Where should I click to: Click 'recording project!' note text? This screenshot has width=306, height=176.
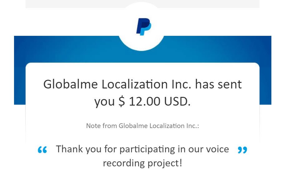coord(143,163)
